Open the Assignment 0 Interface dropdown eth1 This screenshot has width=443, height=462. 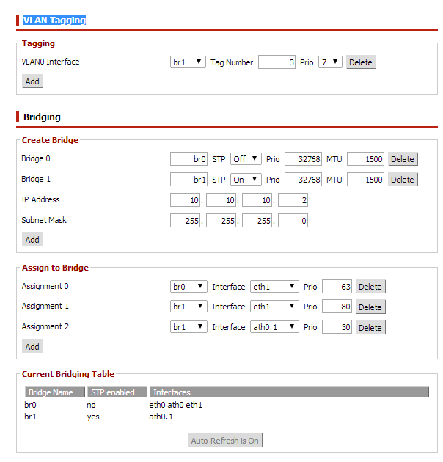tap(274, 287)
